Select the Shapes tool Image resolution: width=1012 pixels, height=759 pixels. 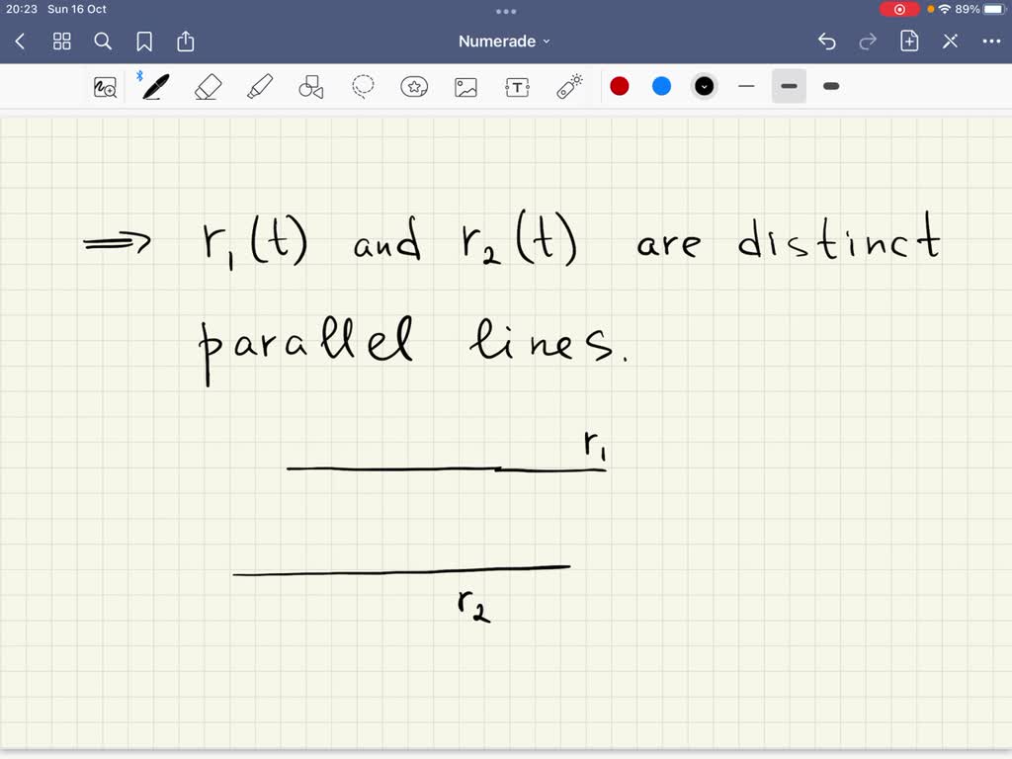point(311,87)
